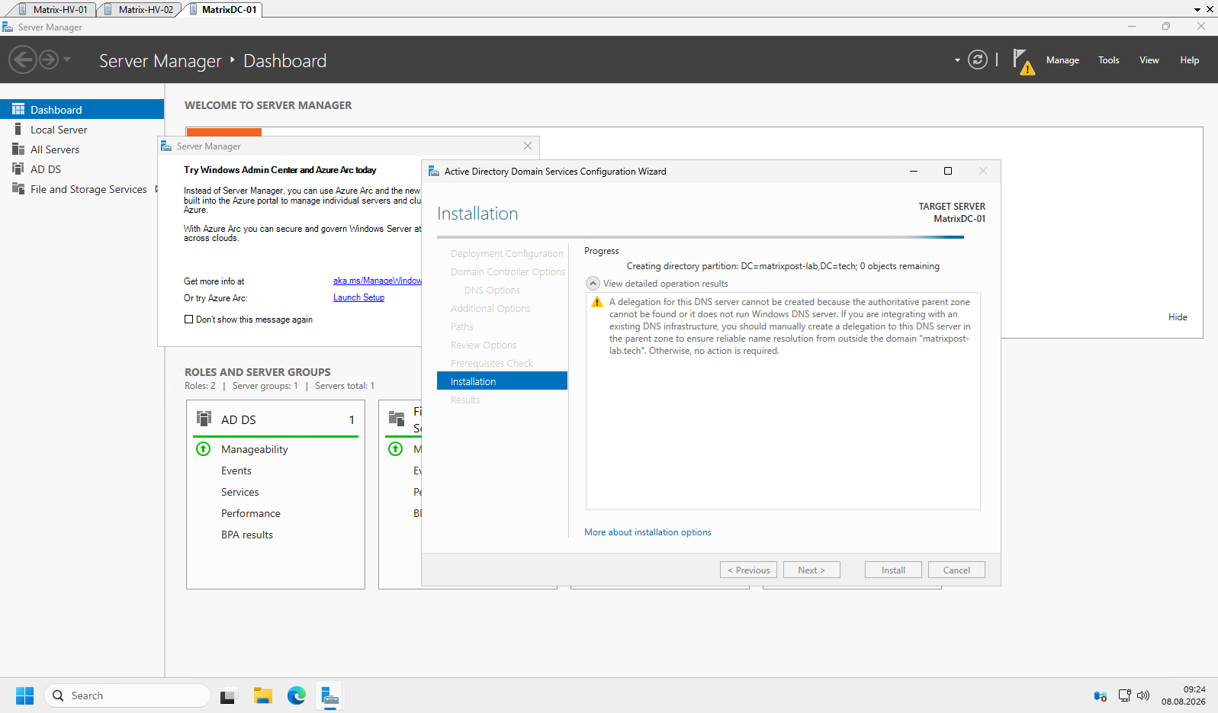Screen dimensions: 1218x713
Task: Open Events in the AD DS tile
Action: (x=236, y=471)
